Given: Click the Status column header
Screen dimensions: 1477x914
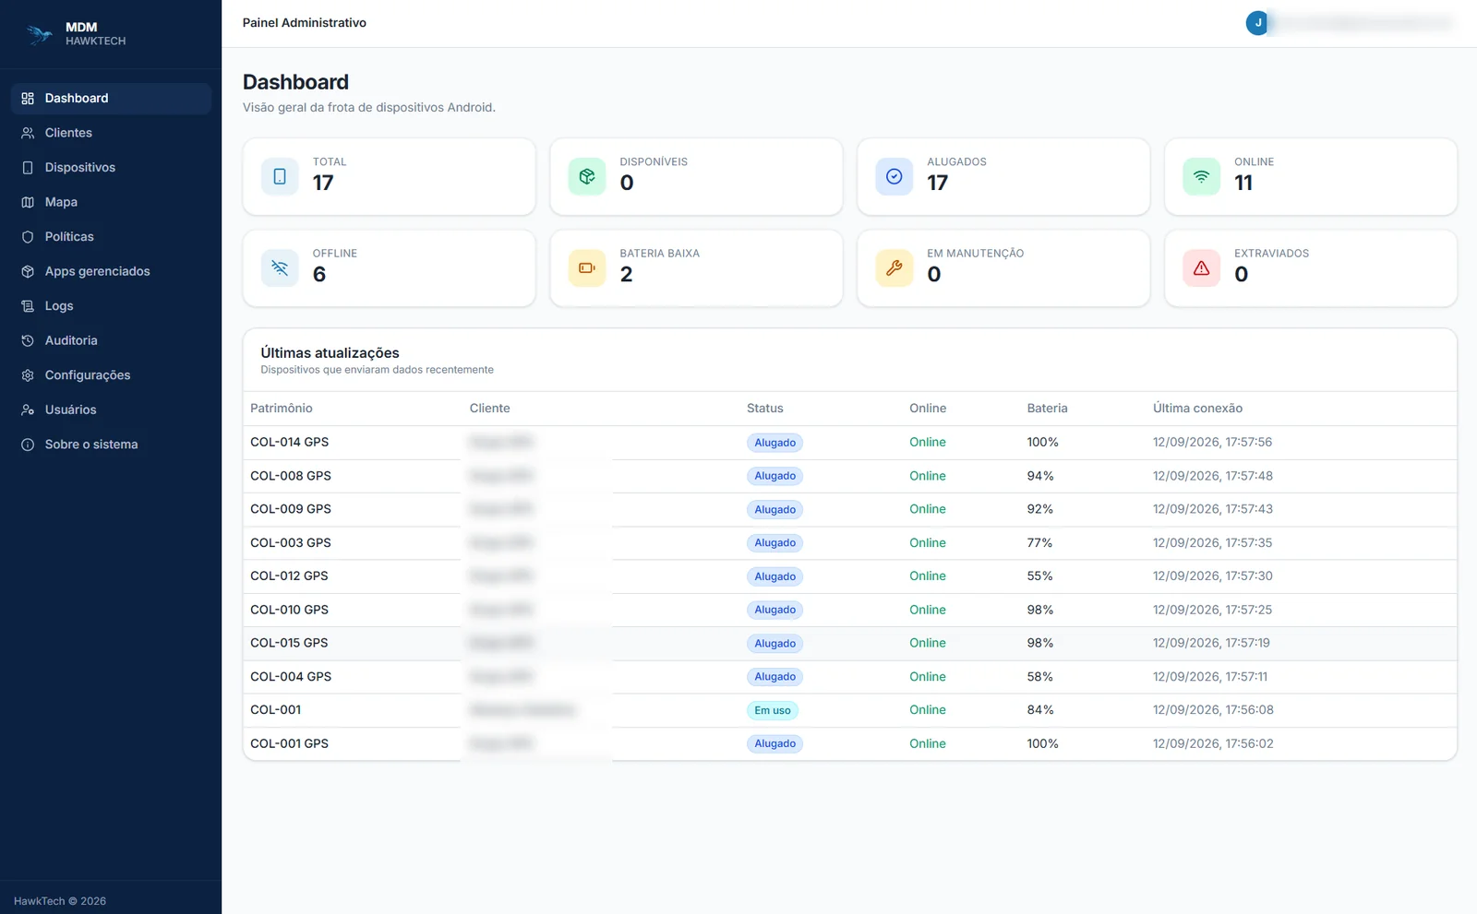Looking at the screenshot, I should [x=764, y=409].
